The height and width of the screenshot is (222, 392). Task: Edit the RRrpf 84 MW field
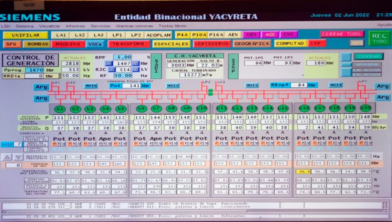tap(299, 85)
